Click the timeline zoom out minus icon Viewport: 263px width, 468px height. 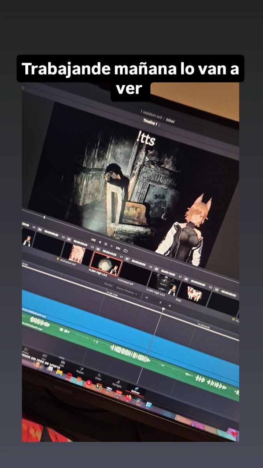147,298
